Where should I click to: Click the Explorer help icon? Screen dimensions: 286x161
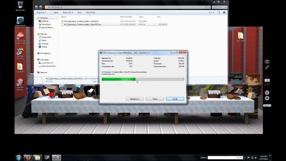coord(224,13)
